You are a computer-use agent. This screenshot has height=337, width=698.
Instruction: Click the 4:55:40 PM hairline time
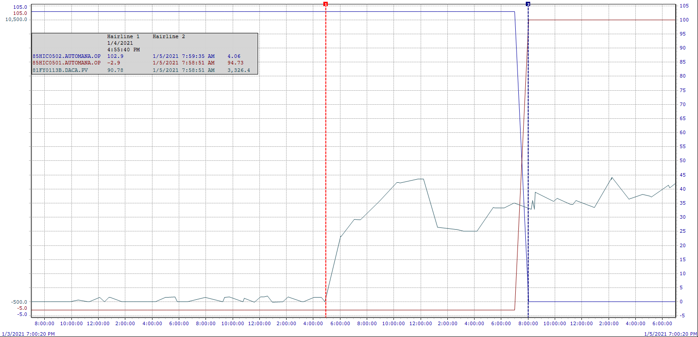(124, 50)
